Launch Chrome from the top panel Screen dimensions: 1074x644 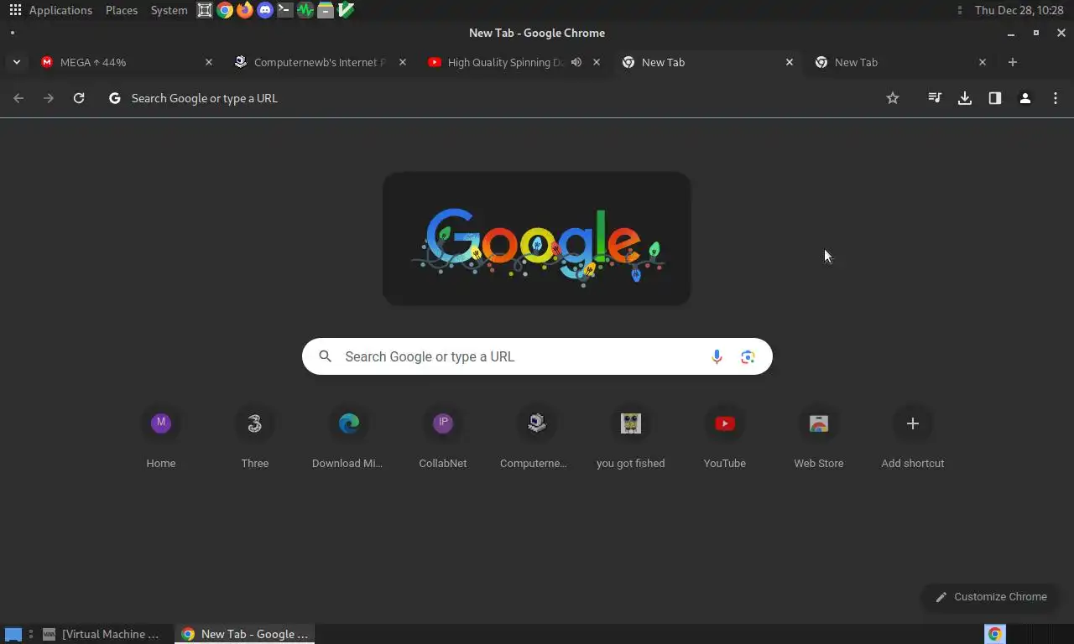(x=225, y=10)
